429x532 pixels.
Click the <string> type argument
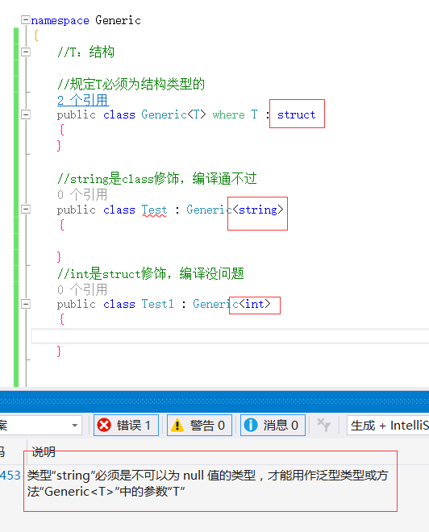click(x=258, y=210)
